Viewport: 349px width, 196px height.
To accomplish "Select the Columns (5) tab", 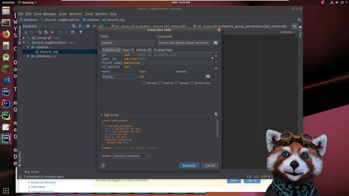I will 111,50.
